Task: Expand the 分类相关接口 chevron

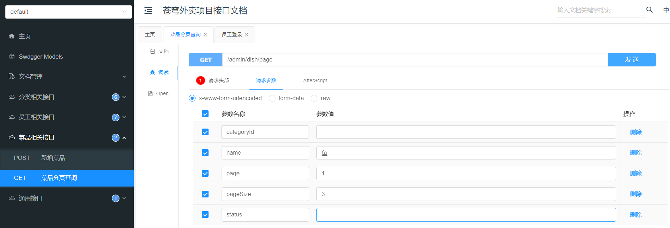Action: 124,97
